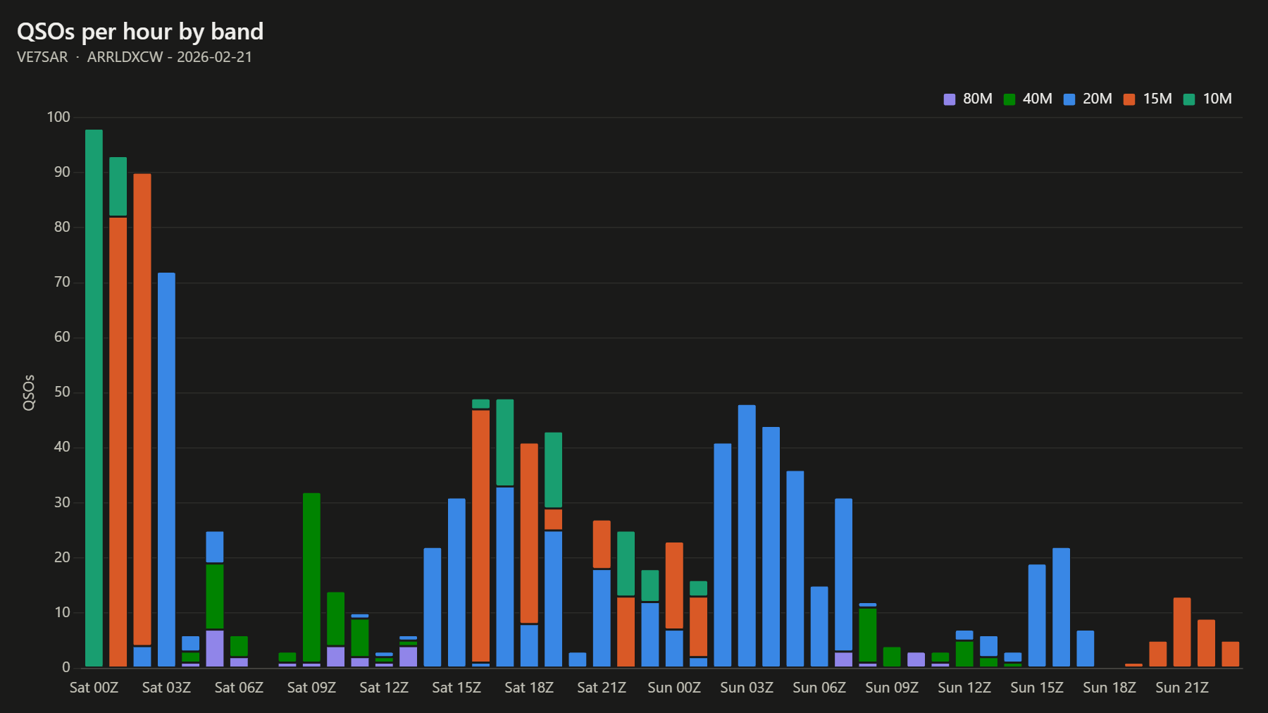Click the 'Sun 21Z' x-axis label
This screenshot has width=1268, height=713.
(x=1182, y=688)
